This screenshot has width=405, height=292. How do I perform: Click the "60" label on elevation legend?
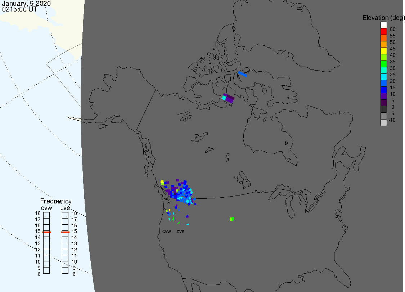coord(393,29)
